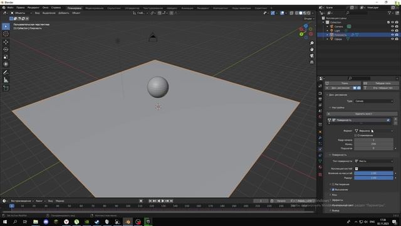Image resolution: width=401 pixels, height=226 pixels.
Task: Toggle the Растворение checkbox
Action: 333,184
